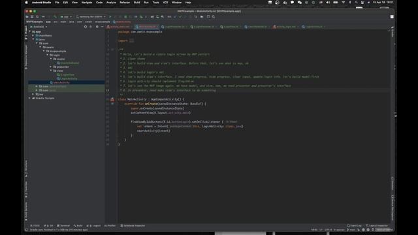Click the setContentView line in the editor

click(x=161, y=113)
